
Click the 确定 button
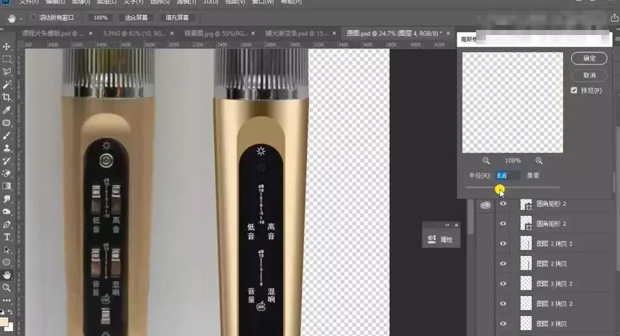589,58
